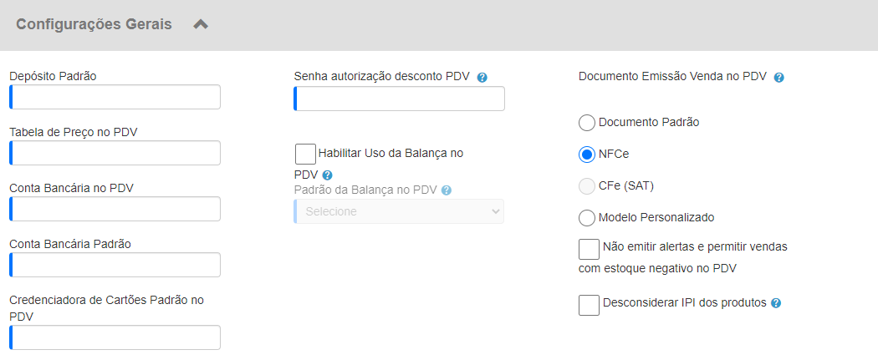Image resolution: width=878 pixels, height=360 pixels.
Task: Click help icon next to Habilitar Uso da Balança
Action: point(328,175)
